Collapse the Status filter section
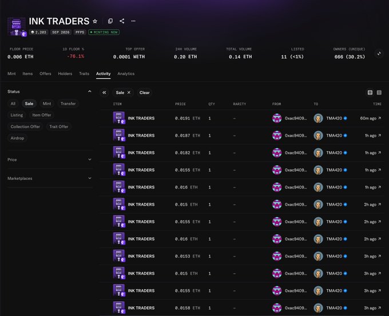 pyautogui.click(x=90, y=91)
